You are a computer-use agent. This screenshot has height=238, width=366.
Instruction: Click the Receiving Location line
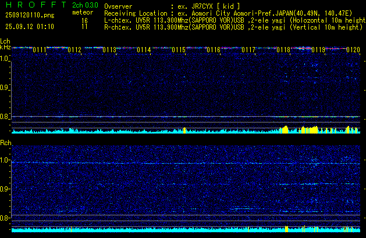coord(228,13)
